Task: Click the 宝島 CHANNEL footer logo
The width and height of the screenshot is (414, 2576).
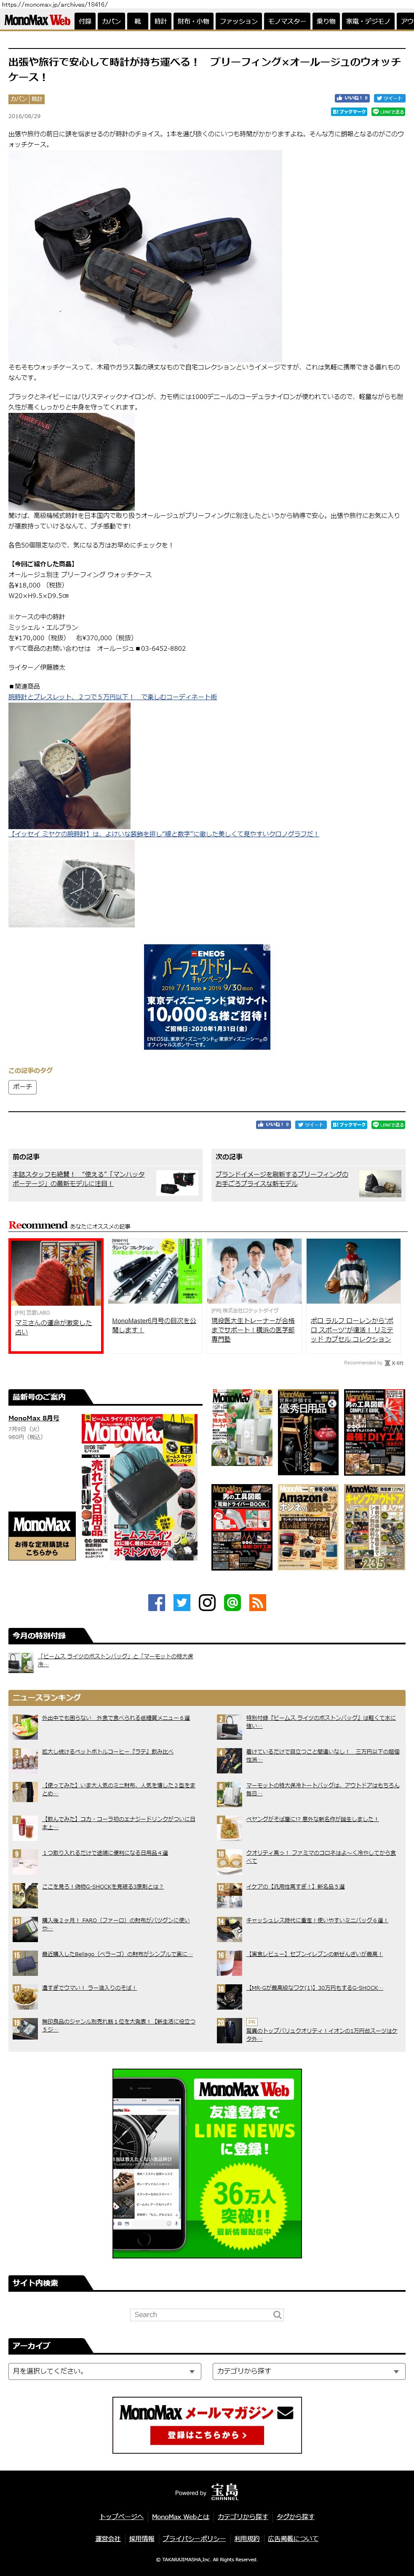Action: [x=224, y=2491]
